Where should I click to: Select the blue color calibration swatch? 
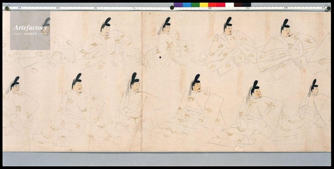[187, 5]
